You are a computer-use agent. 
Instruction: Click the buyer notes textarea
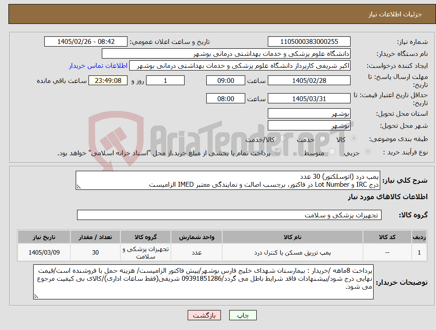click(203, 282)
